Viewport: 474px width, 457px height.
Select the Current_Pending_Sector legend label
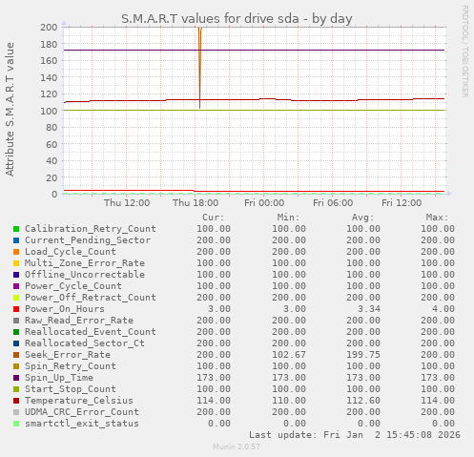tap(88, 240)
